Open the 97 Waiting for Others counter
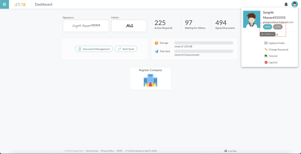This screenshot has width=301, height=154. coord(195,25)
